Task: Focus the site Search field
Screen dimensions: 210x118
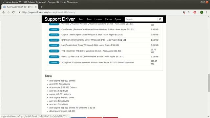Action: [x=141, y=19]
